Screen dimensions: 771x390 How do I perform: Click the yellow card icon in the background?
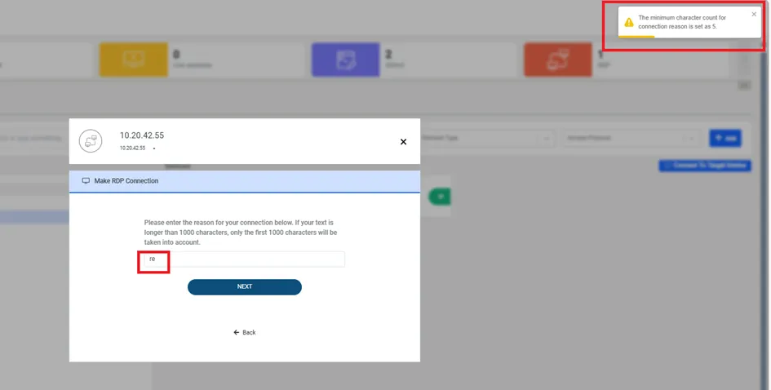[133, 60]
